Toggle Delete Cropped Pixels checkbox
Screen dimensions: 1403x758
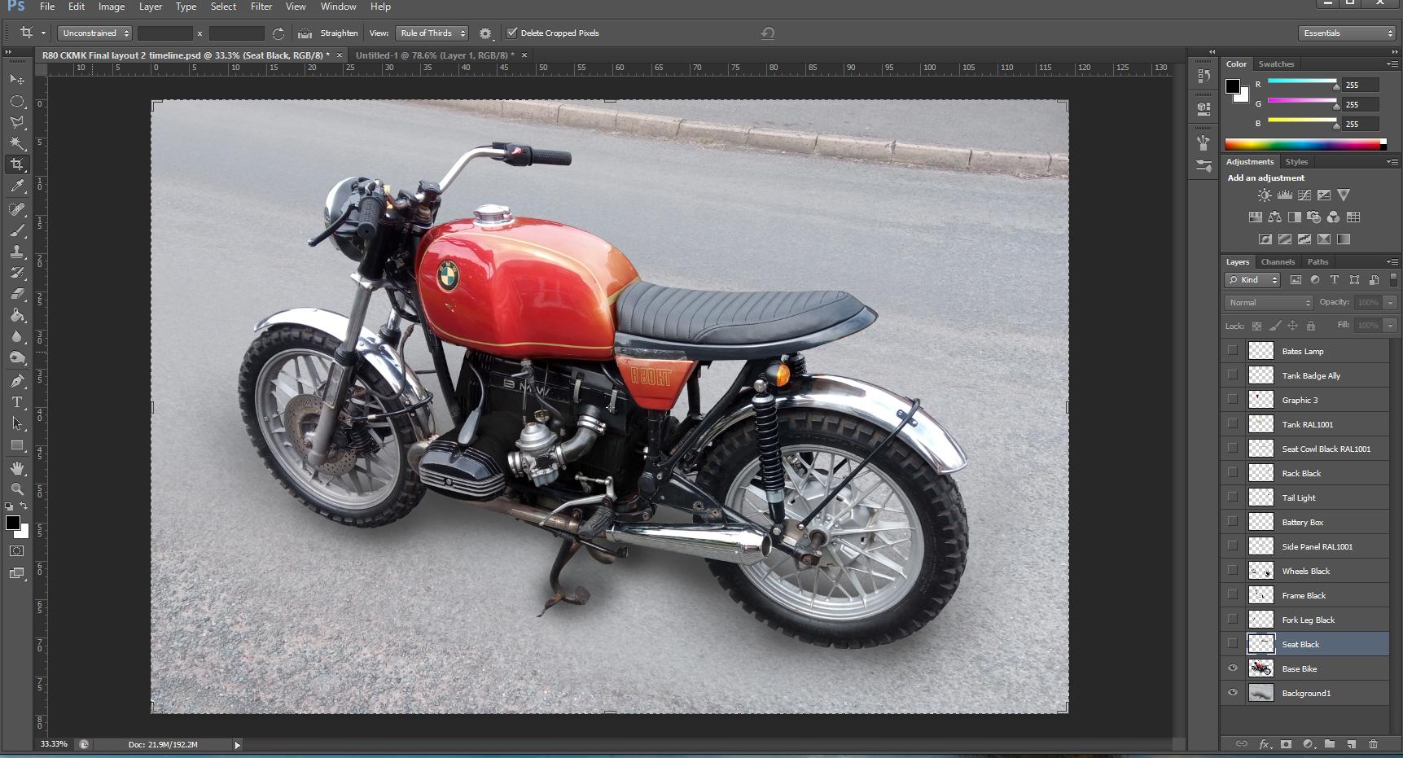tap(511, 33)
